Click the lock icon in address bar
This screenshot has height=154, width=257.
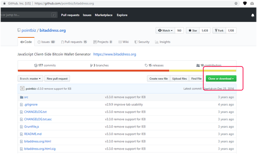(x=4, y=3)
